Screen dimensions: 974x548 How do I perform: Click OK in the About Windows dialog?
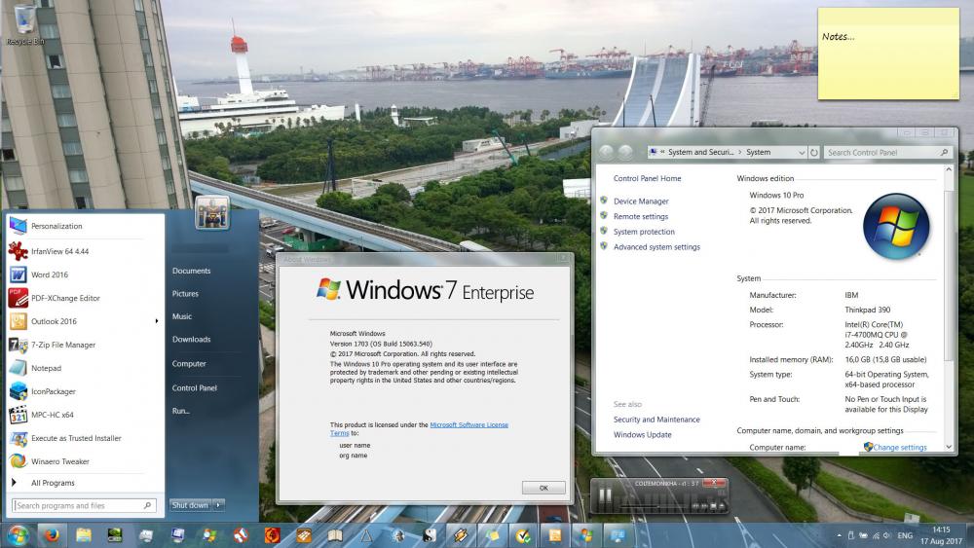[543, 488]
